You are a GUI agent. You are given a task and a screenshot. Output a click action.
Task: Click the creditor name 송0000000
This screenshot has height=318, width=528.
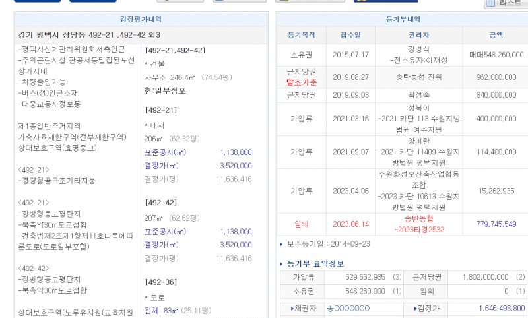348,308
